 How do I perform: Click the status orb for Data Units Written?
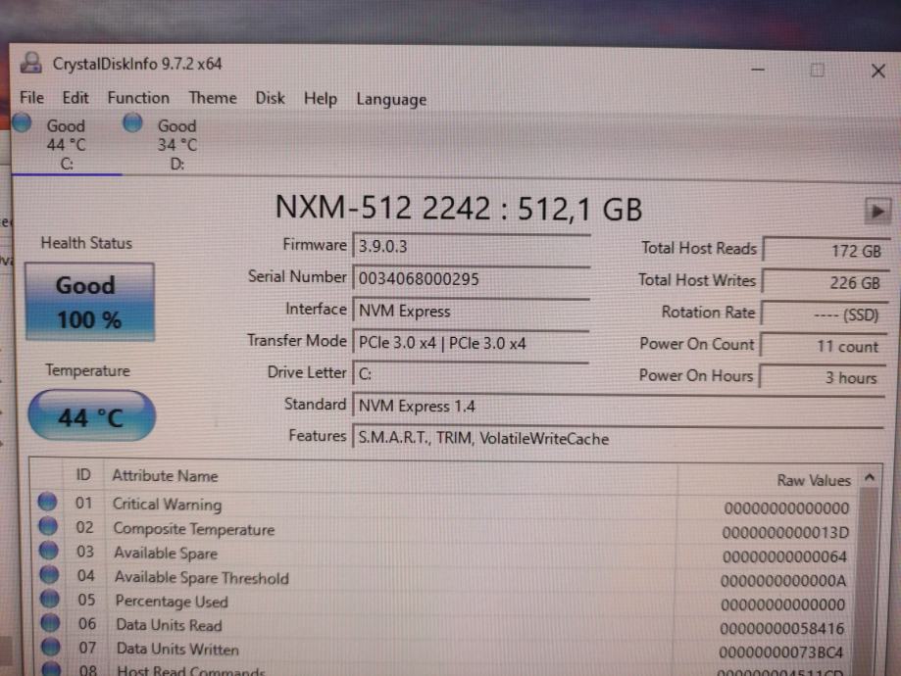(x=51, y=647)
